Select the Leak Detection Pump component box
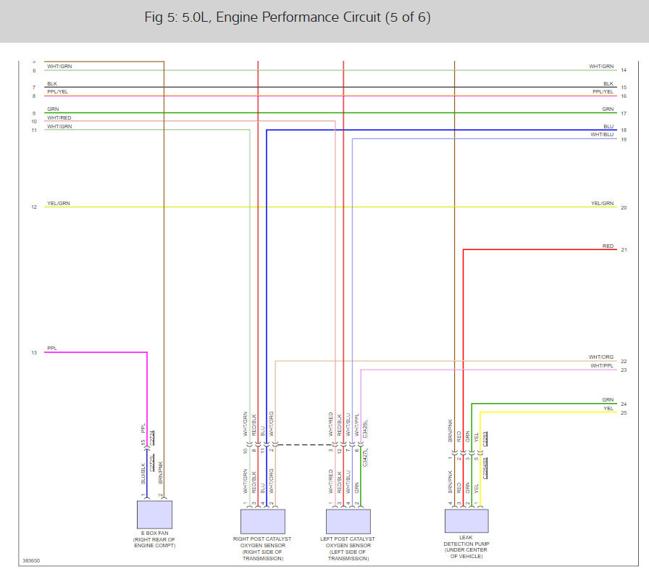Viewport: 649px width, 569px height. pyautogui.click(x=466, y=520)
